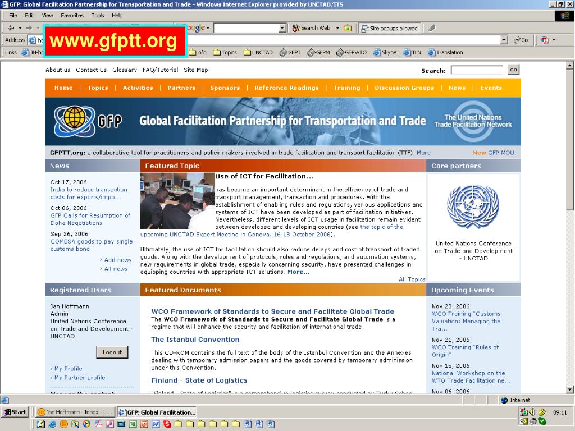The image size is (575, 431).
Task: Open the Topics links folder
Action: 225,52
